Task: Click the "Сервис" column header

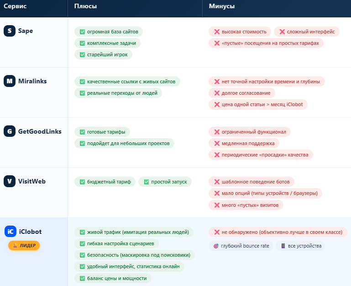Action: (x=15, y=6)
